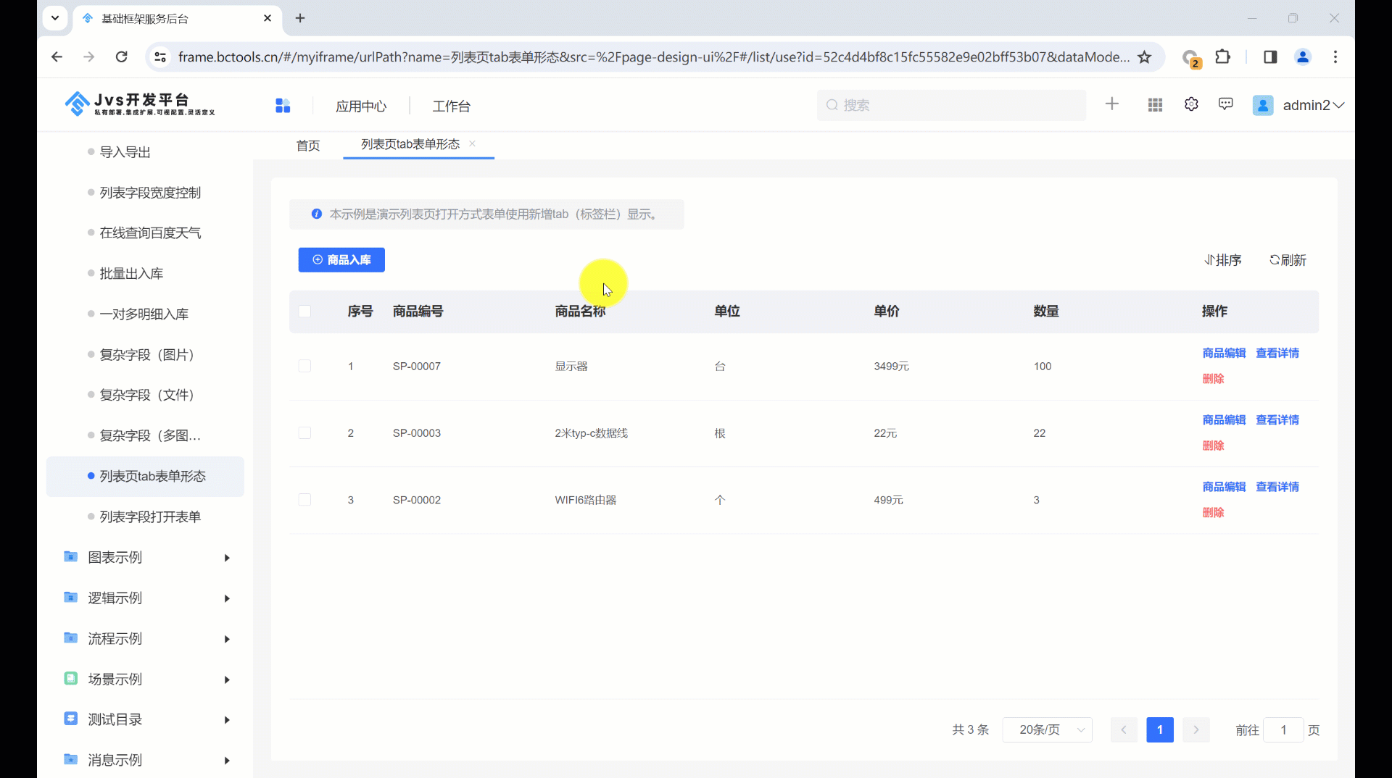Expand the 逻辑示例 menu arrow
1392x778 pixels.
point(227,598)
